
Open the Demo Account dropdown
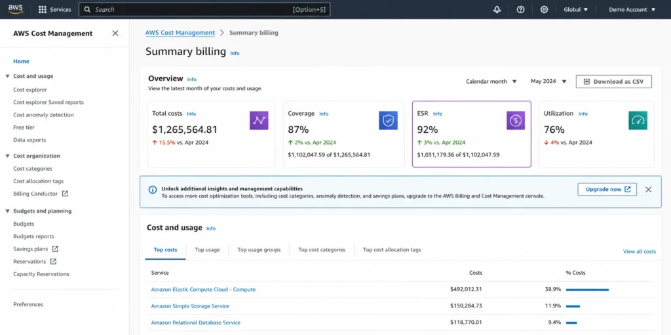click(632, 9)
